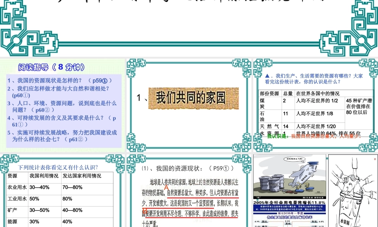
Task: Click the 40% cell in 能源 row
Action: pyautogui.click(x=67, y=221)
